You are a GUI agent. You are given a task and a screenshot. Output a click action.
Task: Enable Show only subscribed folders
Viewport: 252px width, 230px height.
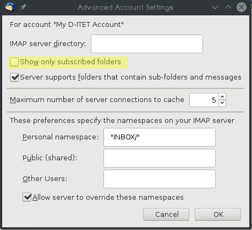(14, 62)
